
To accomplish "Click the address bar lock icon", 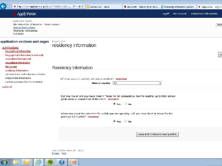I will [80, 6].
